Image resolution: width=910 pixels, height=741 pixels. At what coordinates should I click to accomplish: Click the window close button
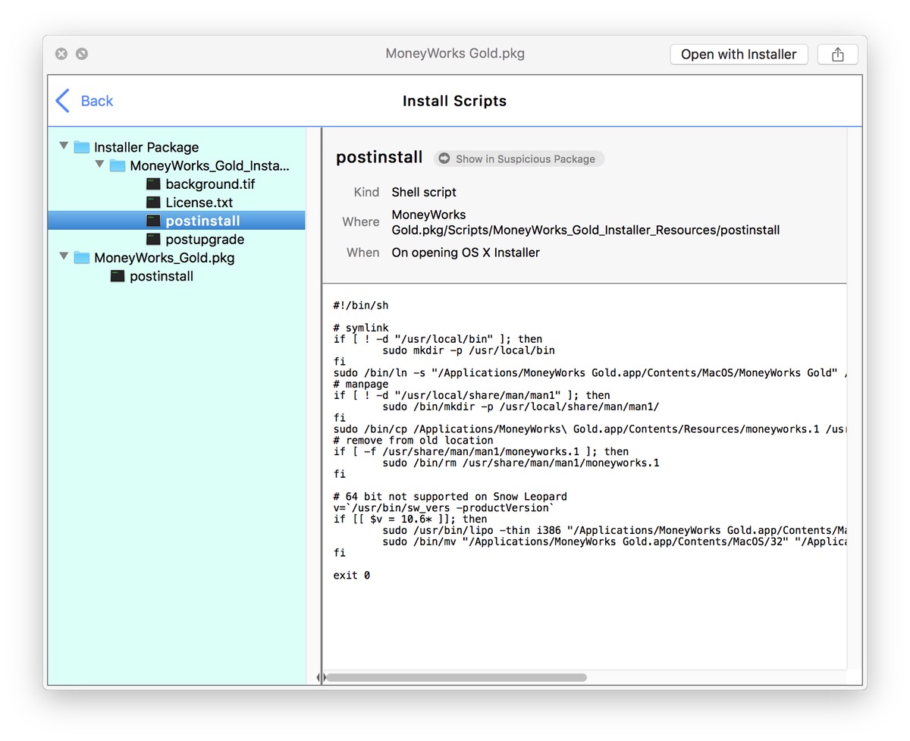click(x=61, y=54)
